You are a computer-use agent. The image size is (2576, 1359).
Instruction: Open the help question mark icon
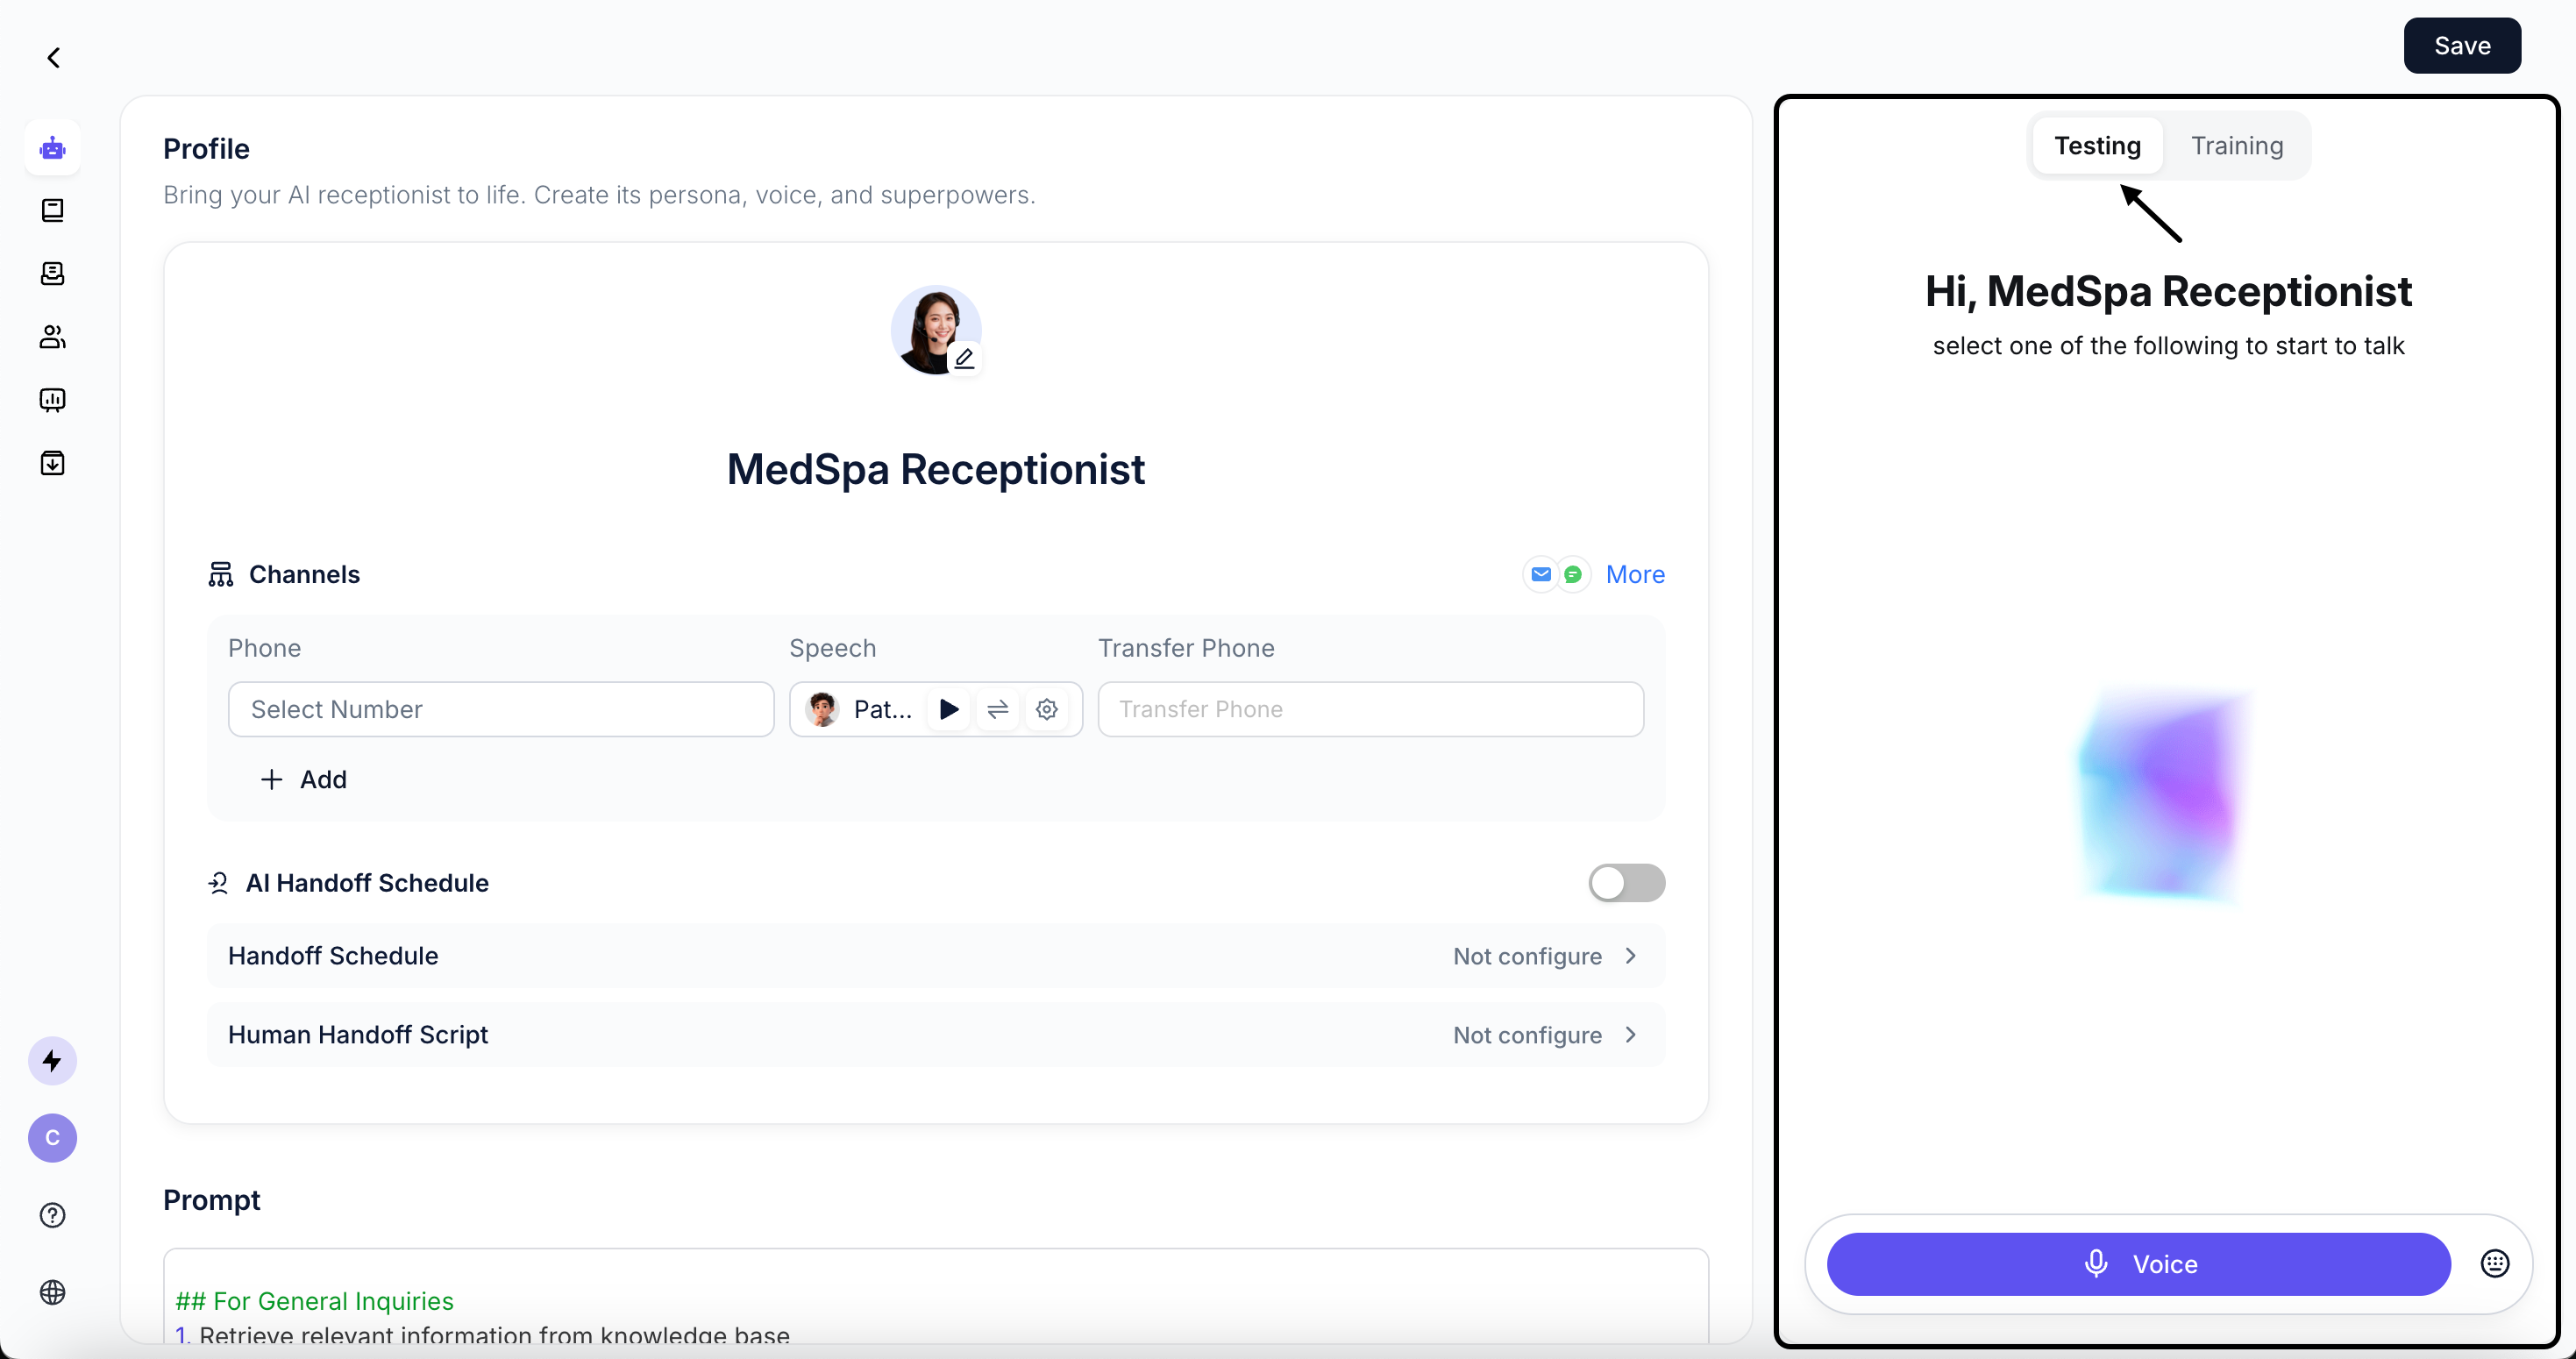52,1215
